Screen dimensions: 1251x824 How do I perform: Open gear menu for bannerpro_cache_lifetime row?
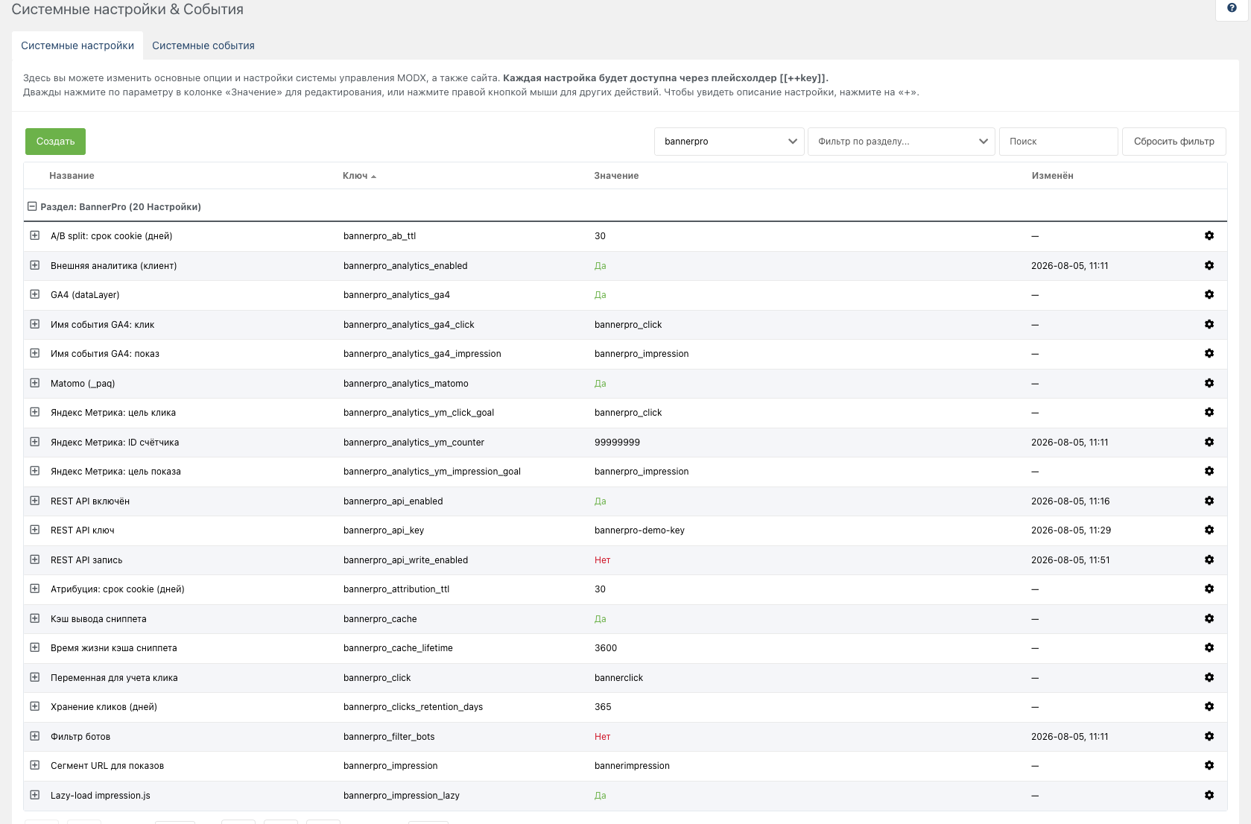coord(1209,647)
